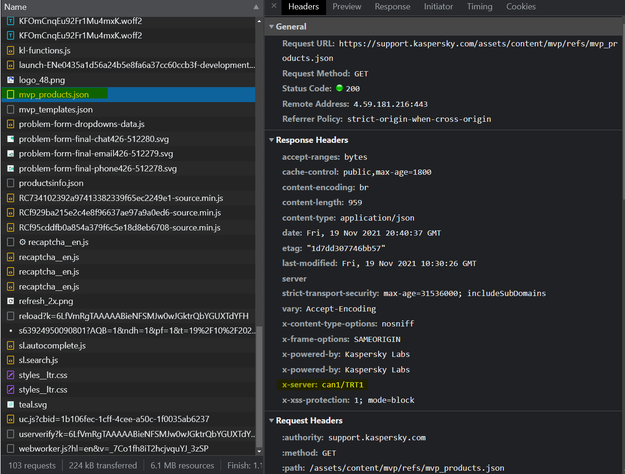Click the KFOmCnqEu92Fr1Mu4mxK.woff2 font icon
Image resolution: width=625 pixels, height=474 pixels.
coord(10,36)
